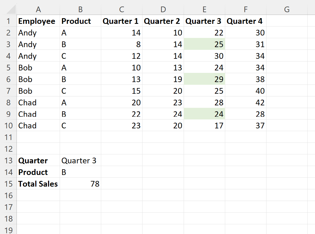Select row 6 header
315x234 pixels.
[x=9, y=79]
